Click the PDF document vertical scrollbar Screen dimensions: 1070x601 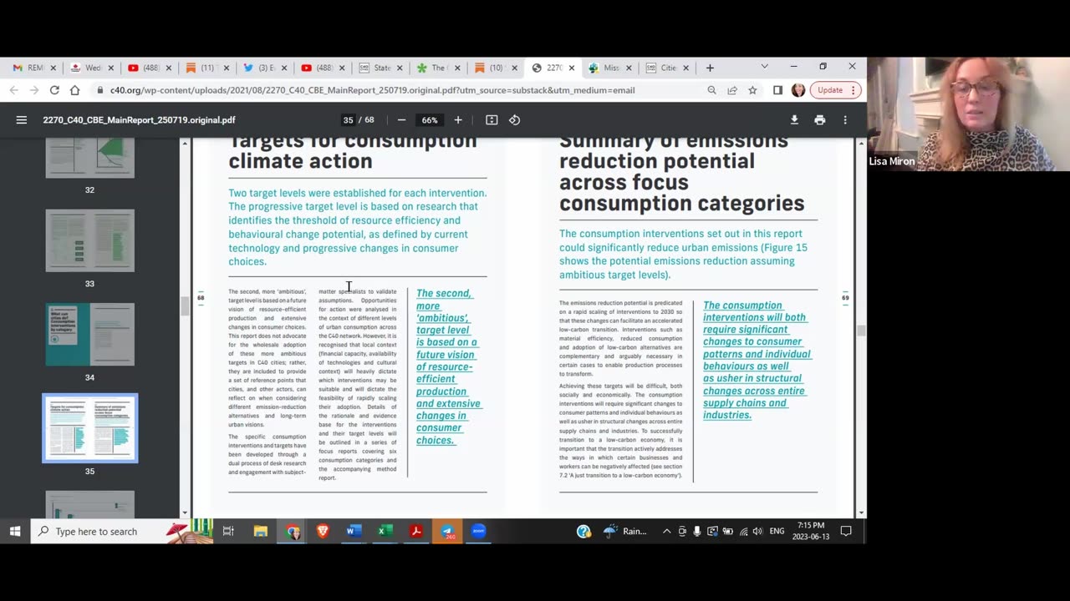click(x=861, y=331)
